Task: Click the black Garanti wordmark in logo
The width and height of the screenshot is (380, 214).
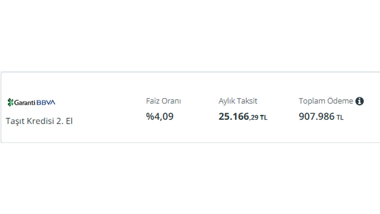Action: click(x=25, y=103)
